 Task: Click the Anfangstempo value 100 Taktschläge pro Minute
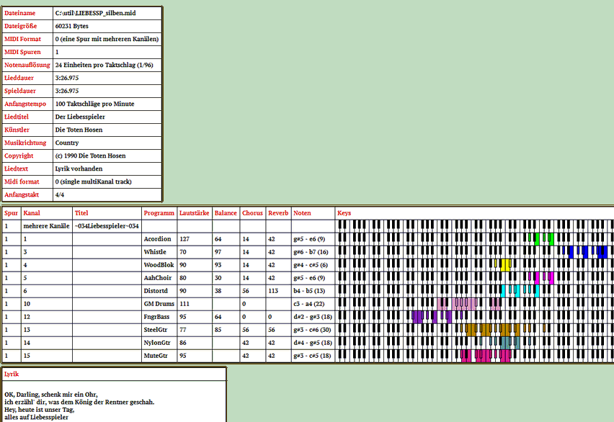[x=94, y=104]
